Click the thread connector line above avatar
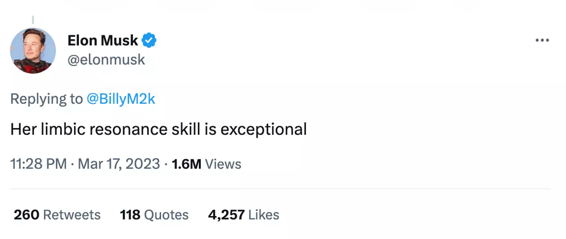Image resolution: width=566 pixels, height=239 pixels. click(x=33, y=20)
